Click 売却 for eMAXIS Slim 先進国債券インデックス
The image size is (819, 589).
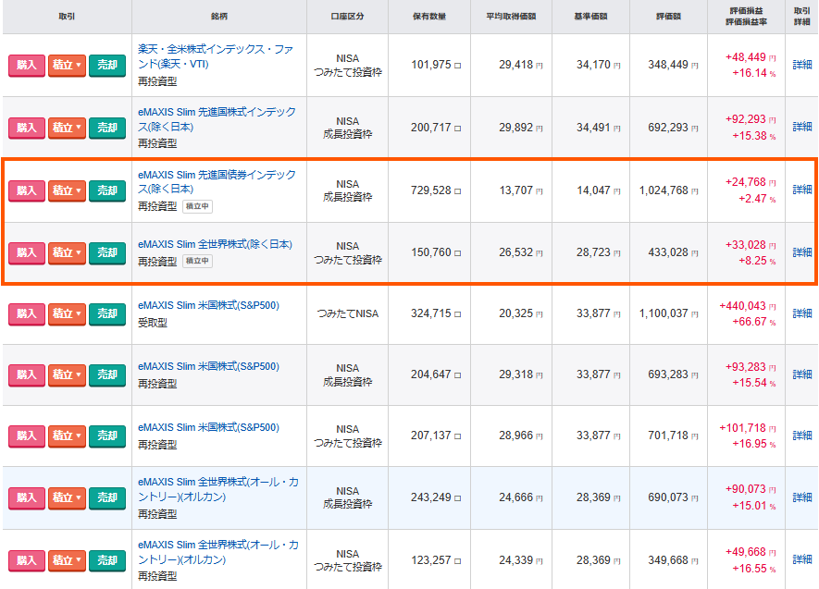pos(107,191)
